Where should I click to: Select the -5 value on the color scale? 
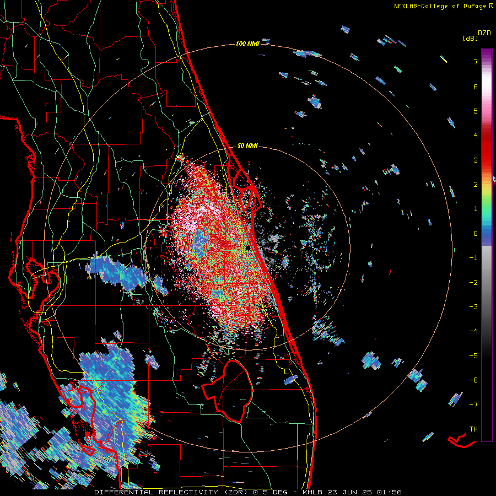(473, 356)
